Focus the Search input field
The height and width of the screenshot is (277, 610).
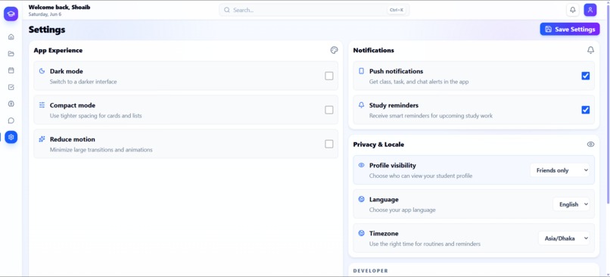314,10
